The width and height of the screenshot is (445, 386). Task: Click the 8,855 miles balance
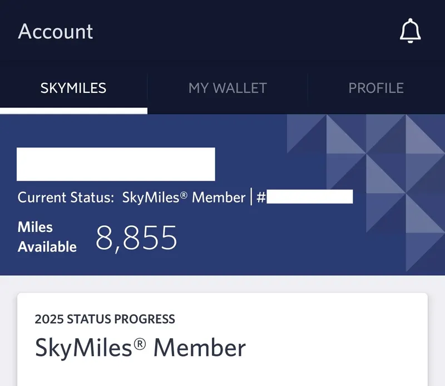[136, 238]
